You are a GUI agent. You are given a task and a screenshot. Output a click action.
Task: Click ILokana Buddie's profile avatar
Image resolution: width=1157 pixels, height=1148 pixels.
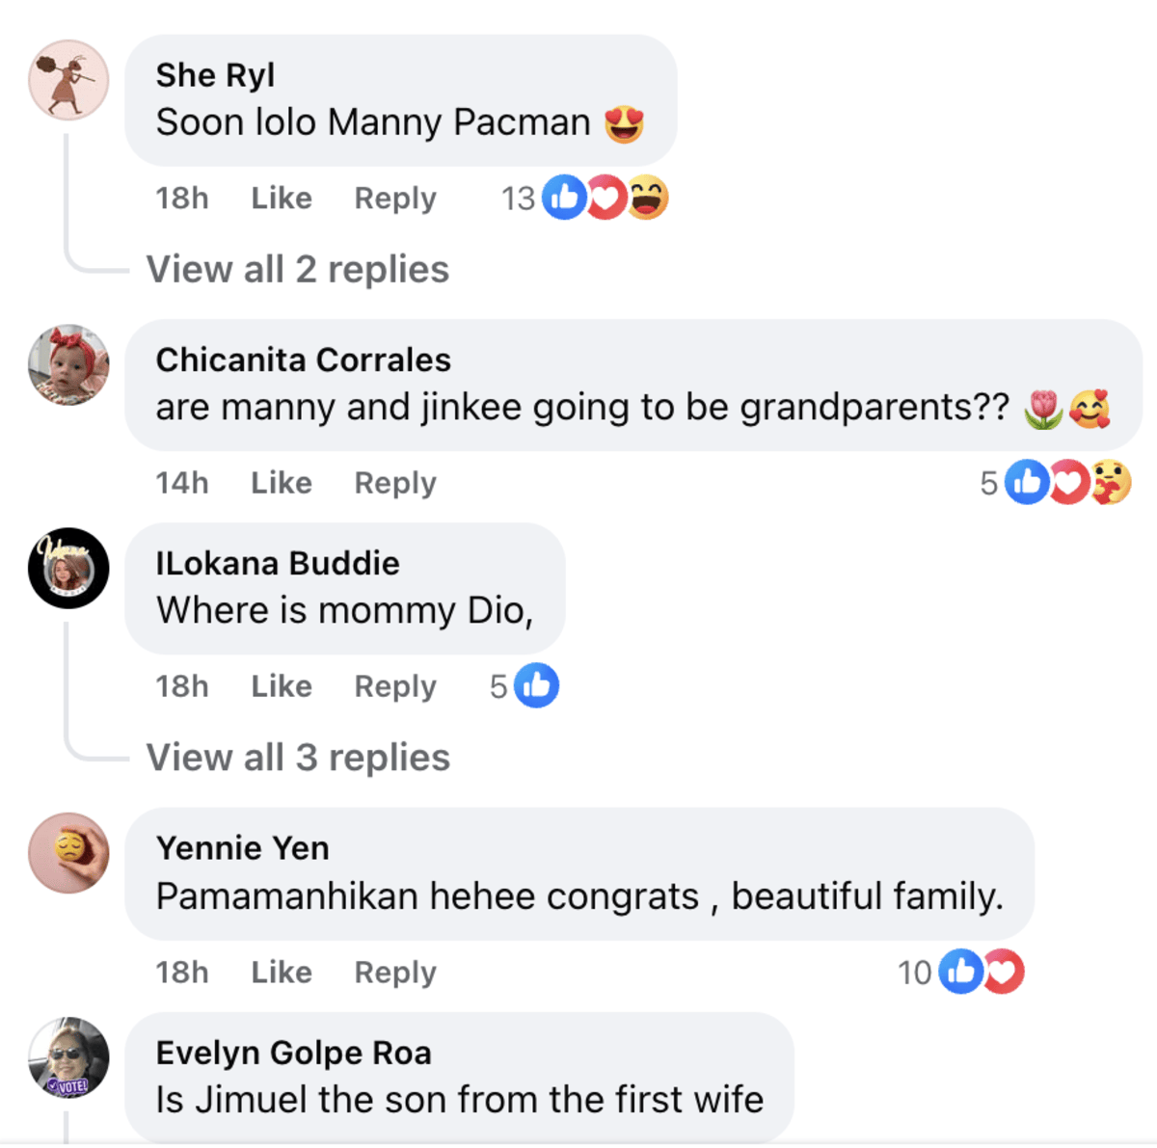tap(68, 568)
